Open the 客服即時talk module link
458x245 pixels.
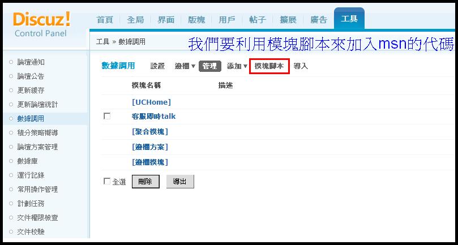coord(153,116)
